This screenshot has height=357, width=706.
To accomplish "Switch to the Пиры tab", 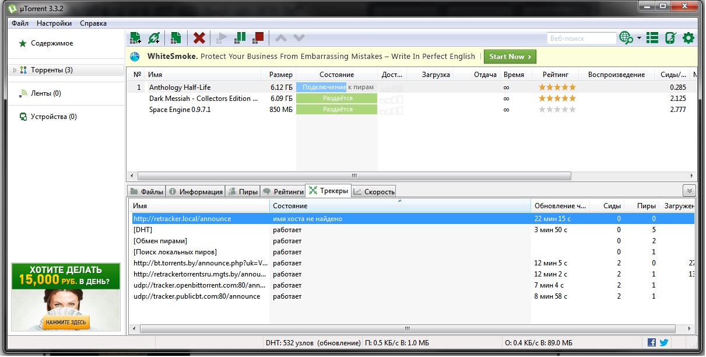I will click(243, 191).
